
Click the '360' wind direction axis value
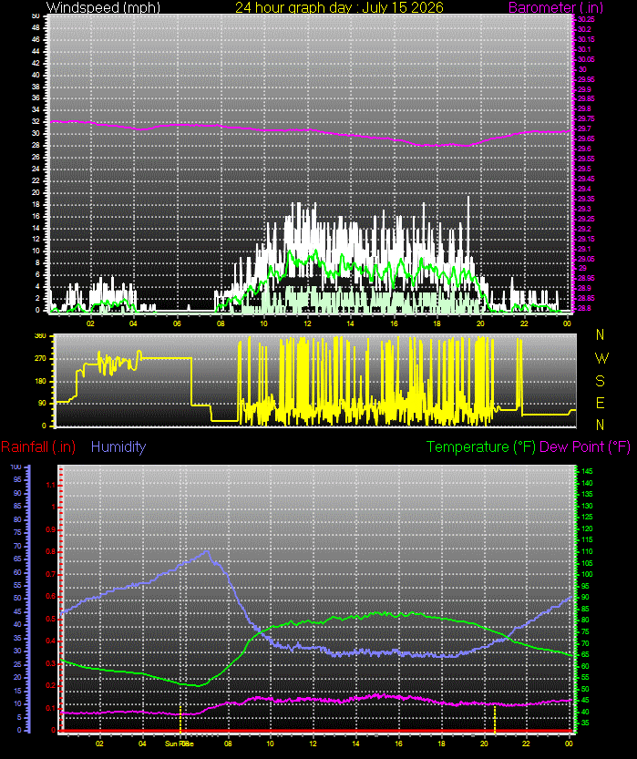[40, 335]
